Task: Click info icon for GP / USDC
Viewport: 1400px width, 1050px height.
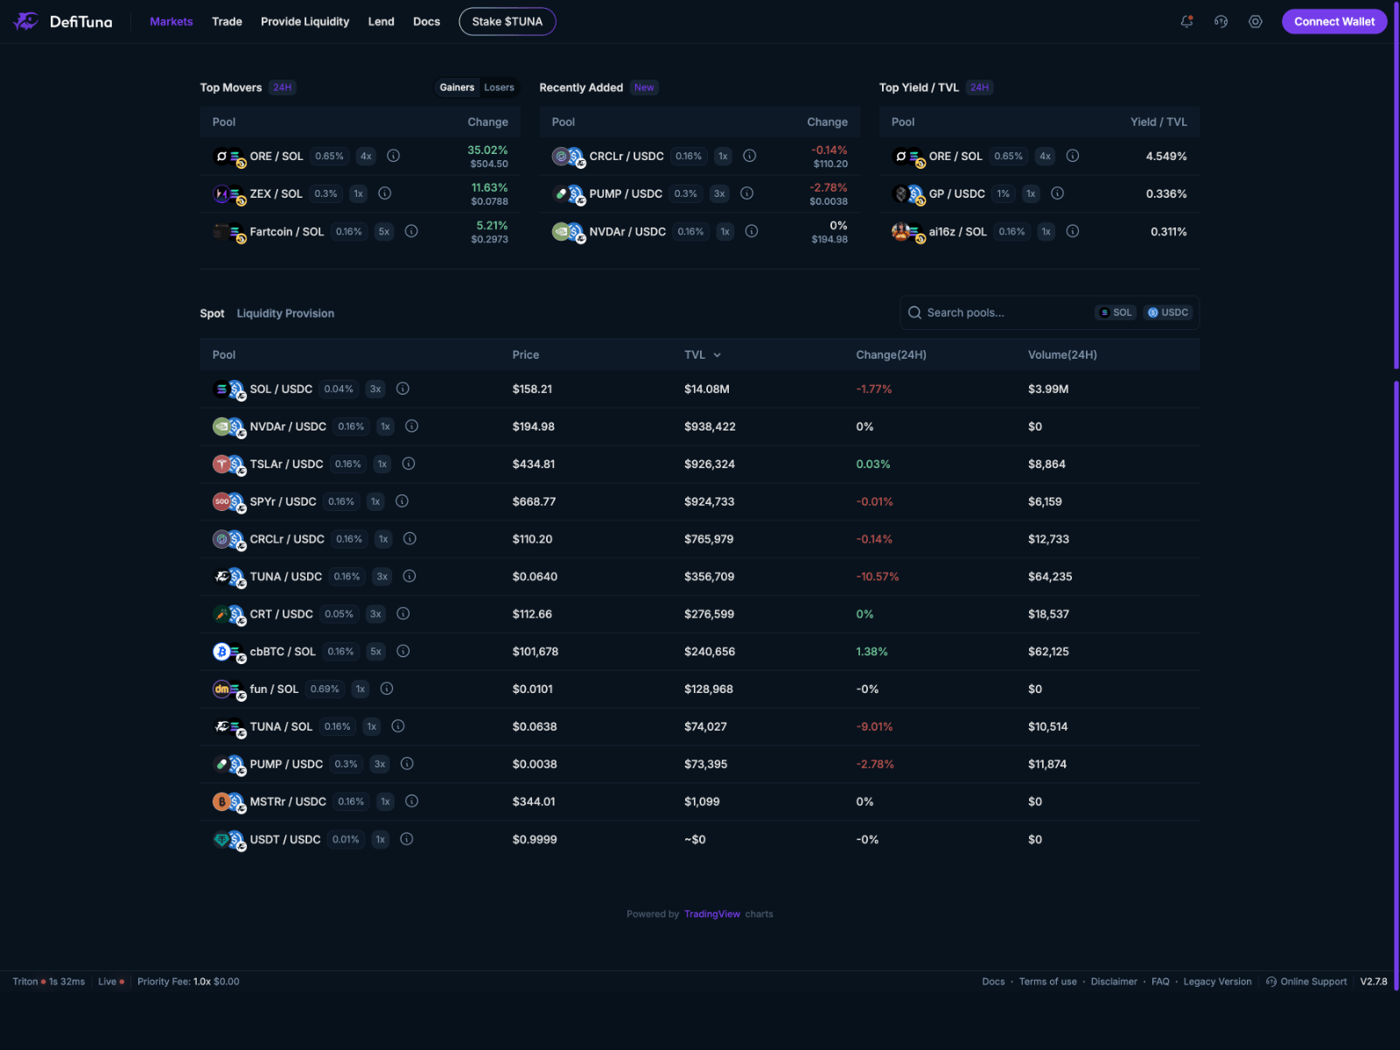Action: coord(1057,193)
